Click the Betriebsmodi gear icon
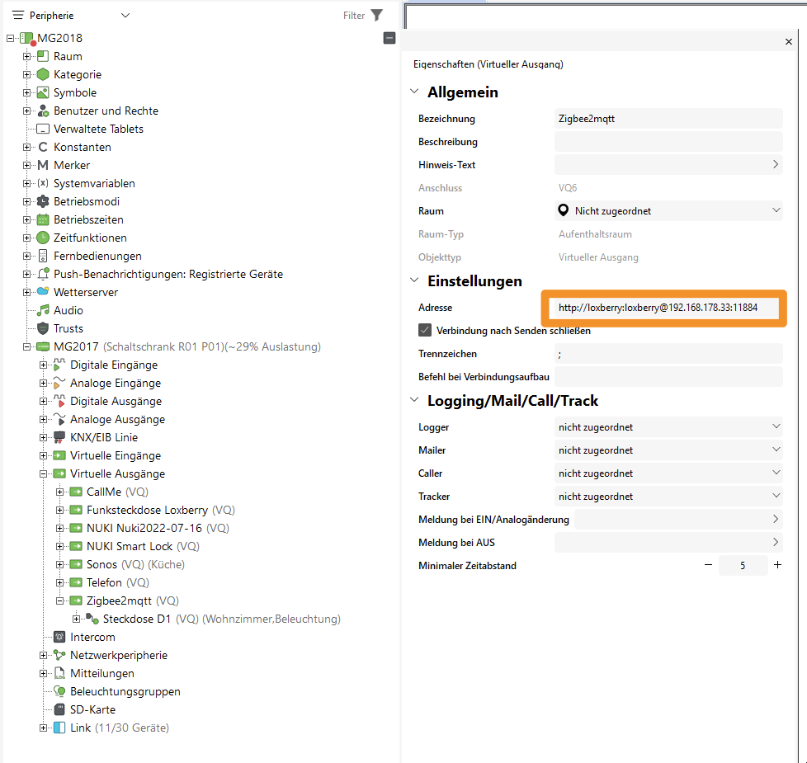The width and height of the screenshot is (807, 763). 43,201
